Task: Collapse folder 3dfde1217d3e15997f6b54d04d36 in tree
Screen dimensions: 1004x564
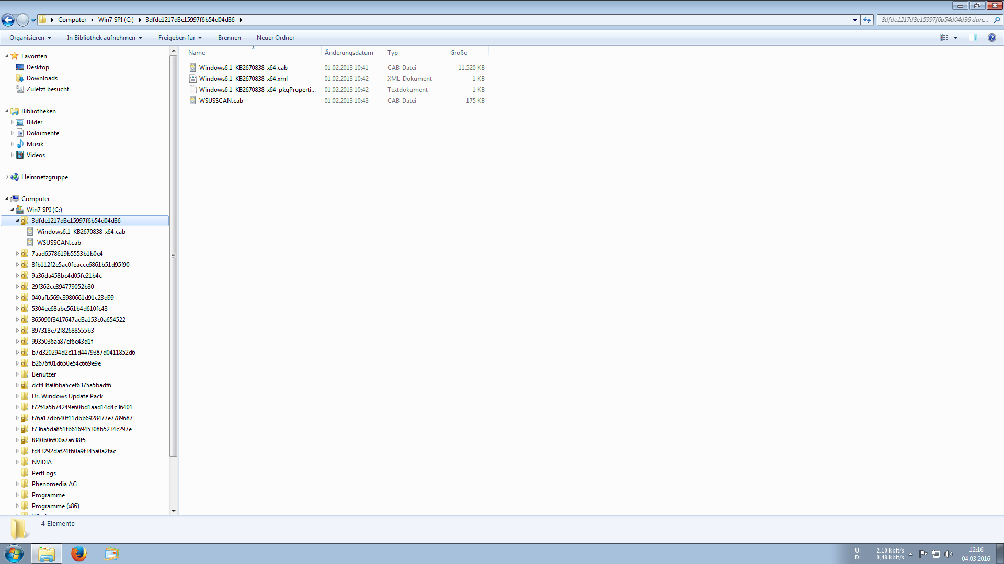Action: point(17,221)
